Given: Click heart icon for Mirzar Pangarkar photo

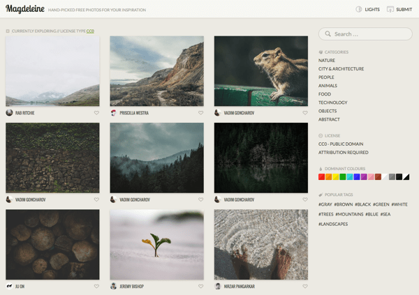Looking at the screenshot, I should tap(304, 286).
